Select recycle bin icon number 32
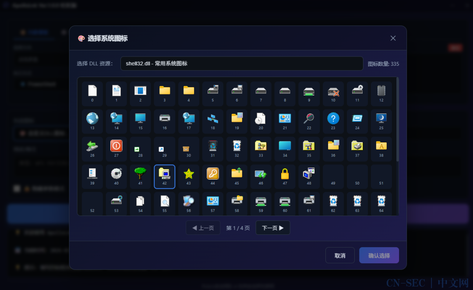The image size is (473, 290). [x=237, y=149]
